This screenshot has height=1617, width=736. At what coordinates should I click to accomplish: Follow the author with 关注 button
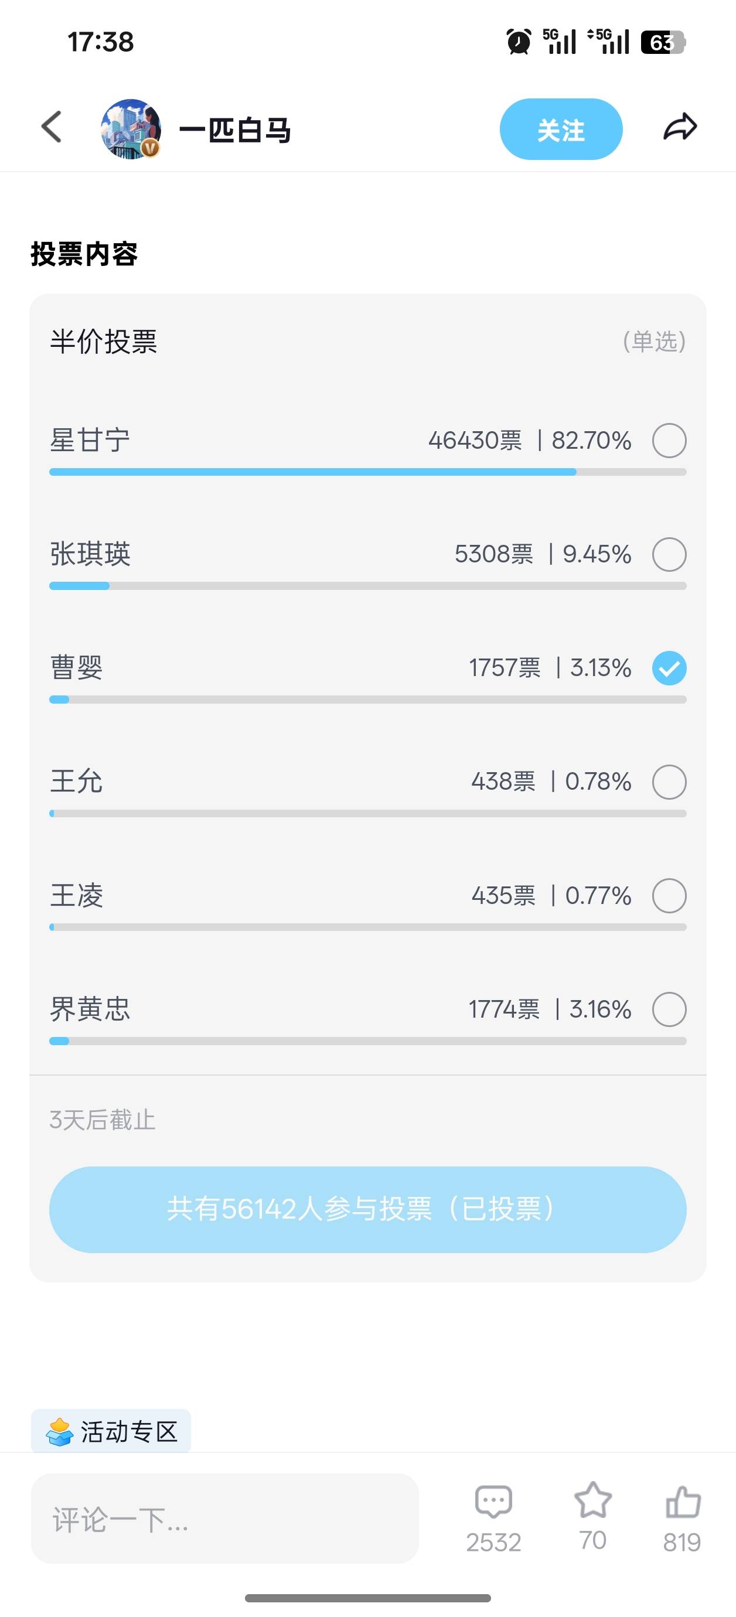point(561,129)
